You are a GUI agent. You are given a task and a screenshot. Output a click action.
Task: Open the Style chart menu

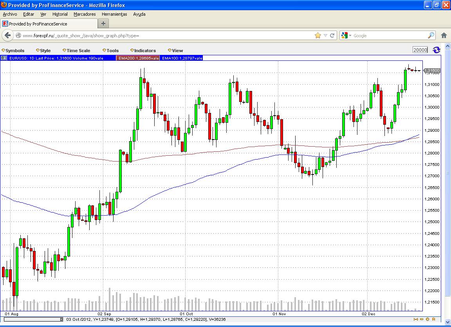pos(43,51)
